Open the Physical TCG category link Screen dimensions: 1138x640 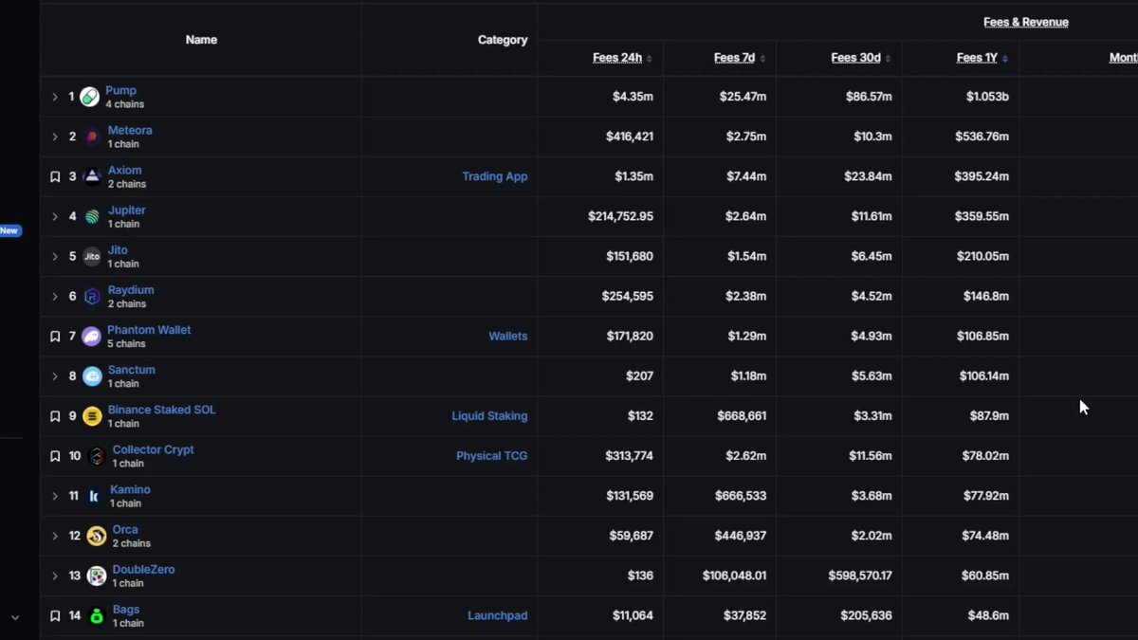(492, 456)
